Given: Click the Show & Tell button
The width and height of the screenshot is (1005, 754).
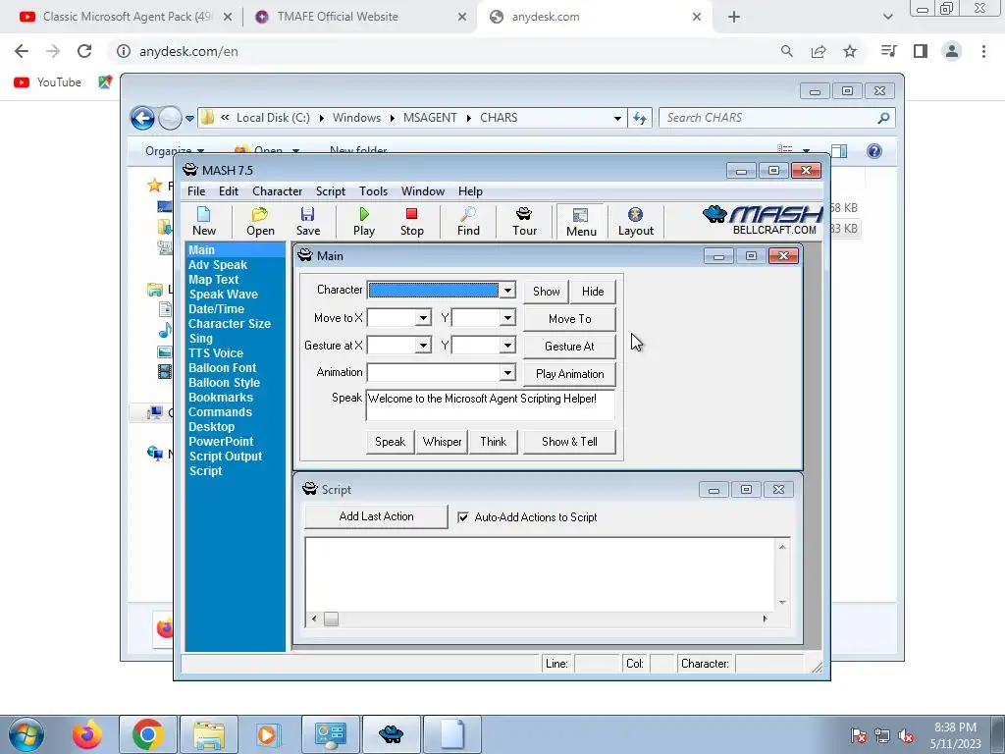Looking at the screenshot, I should pos(570,442).
